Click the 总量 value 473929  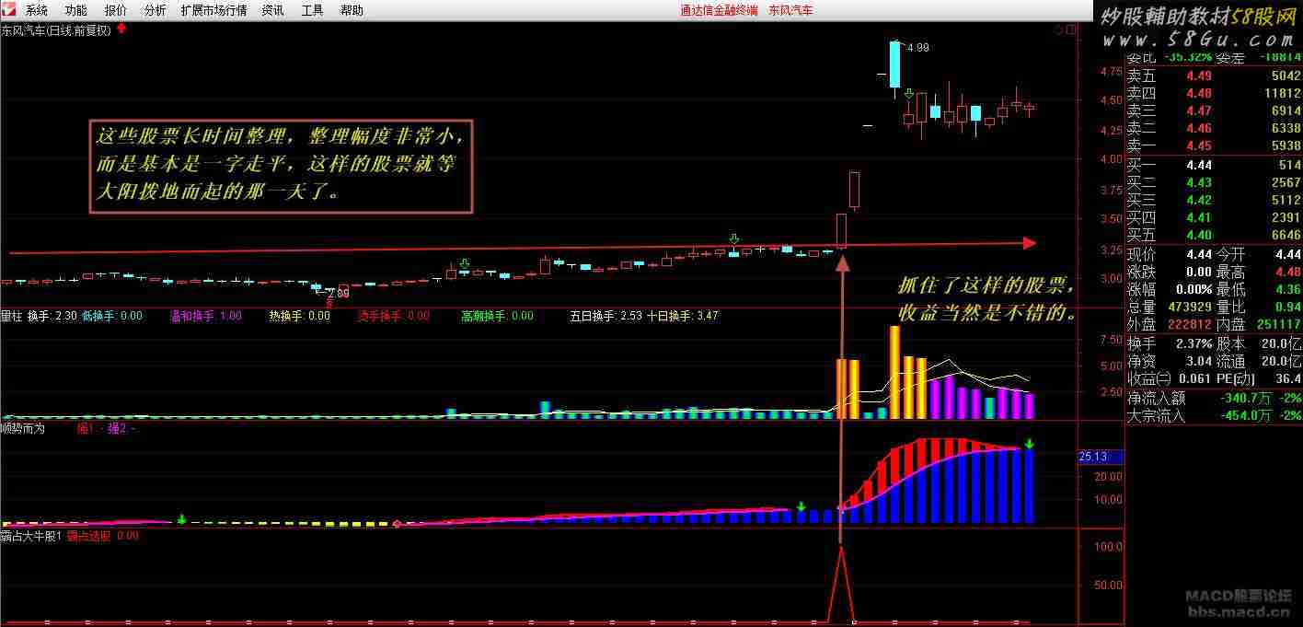(x=1190, y=307)
